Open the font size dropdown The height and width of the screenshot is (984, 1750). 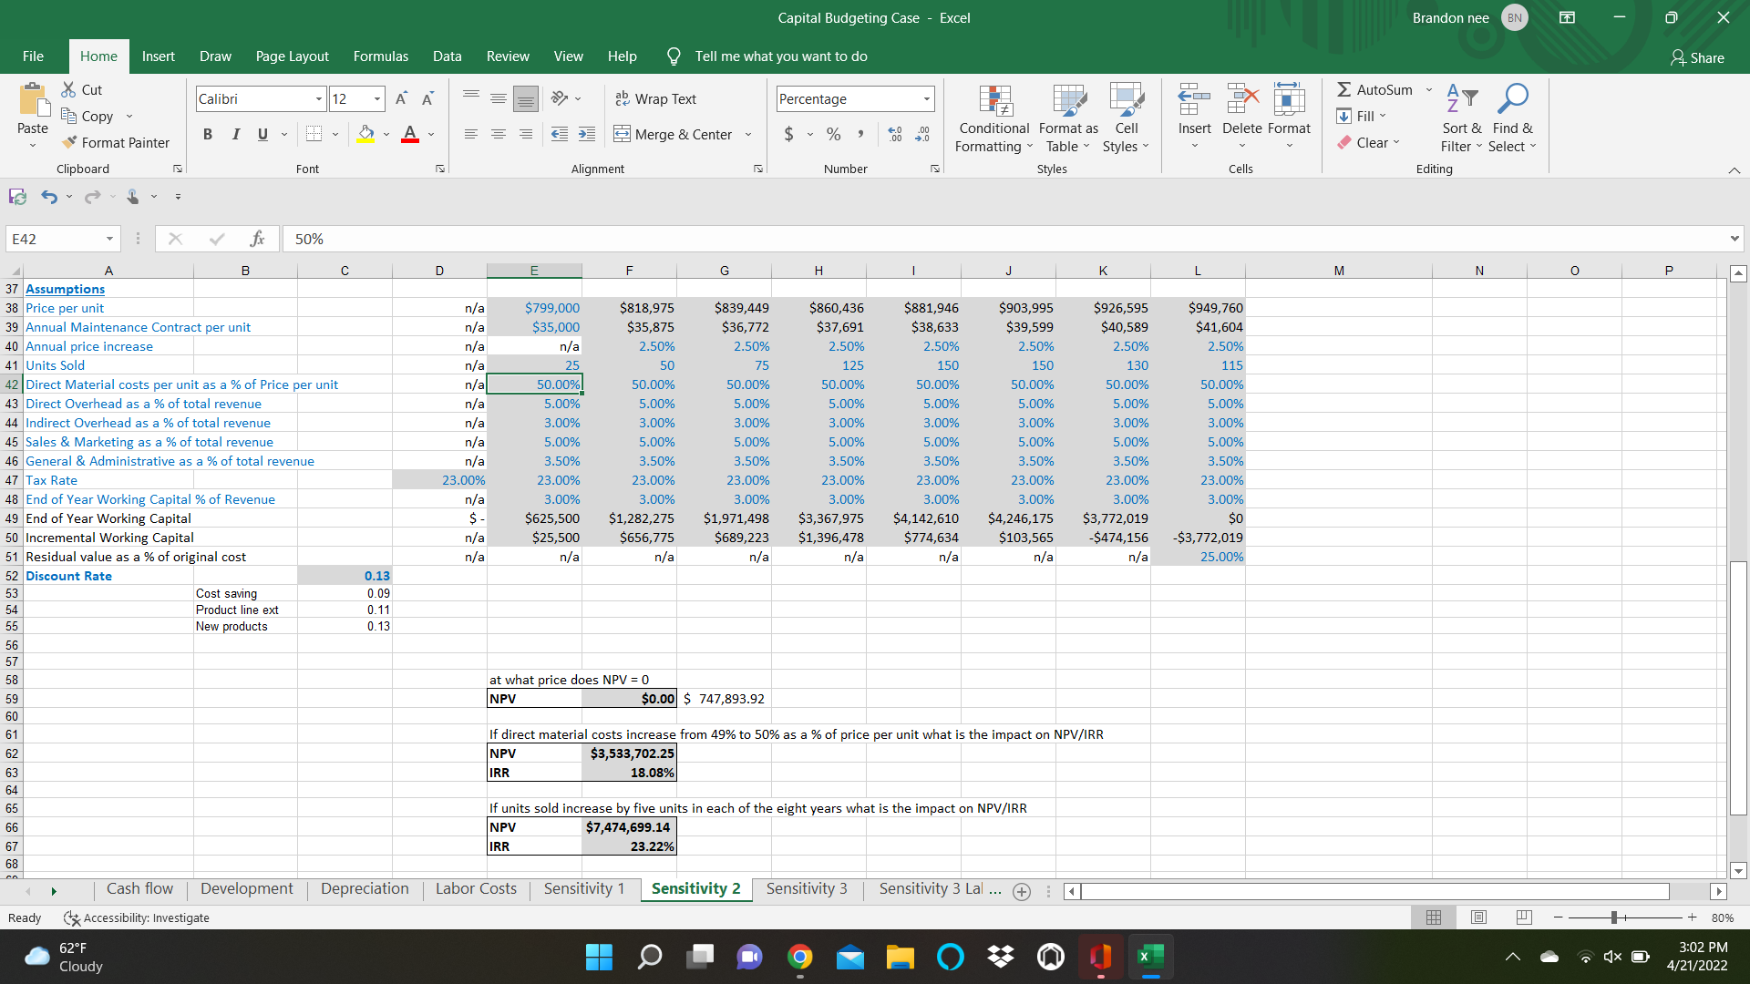tap(376, 98)
